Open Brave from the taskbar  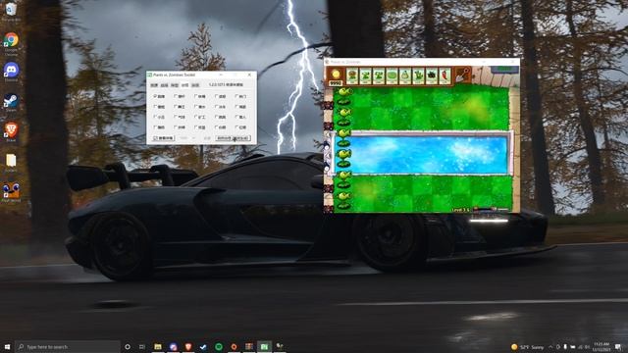[x=188, y=346]
